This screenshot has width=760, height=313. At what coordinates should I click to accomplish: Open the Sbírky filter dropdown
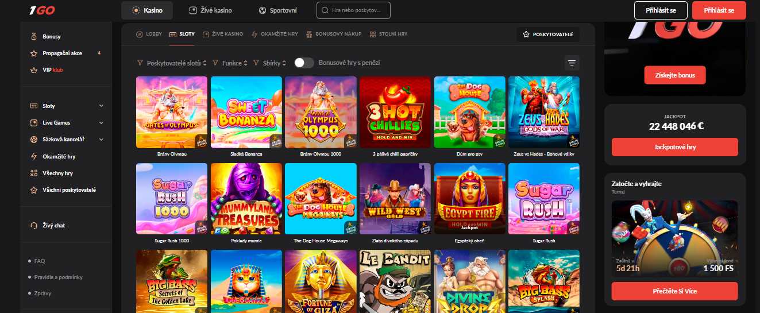point(270,63)
